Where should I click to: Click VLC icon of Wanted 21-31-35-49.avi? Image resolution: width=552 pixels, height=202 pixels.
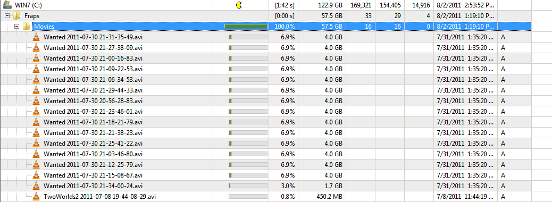(x=36, y=37)
